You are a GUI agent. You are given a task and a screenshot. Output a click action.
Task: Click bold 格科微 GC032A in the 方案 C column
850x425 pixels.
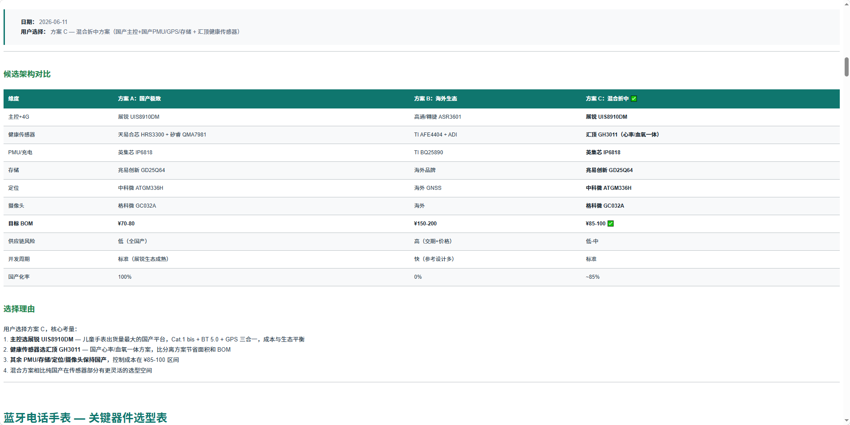(605, 206)
